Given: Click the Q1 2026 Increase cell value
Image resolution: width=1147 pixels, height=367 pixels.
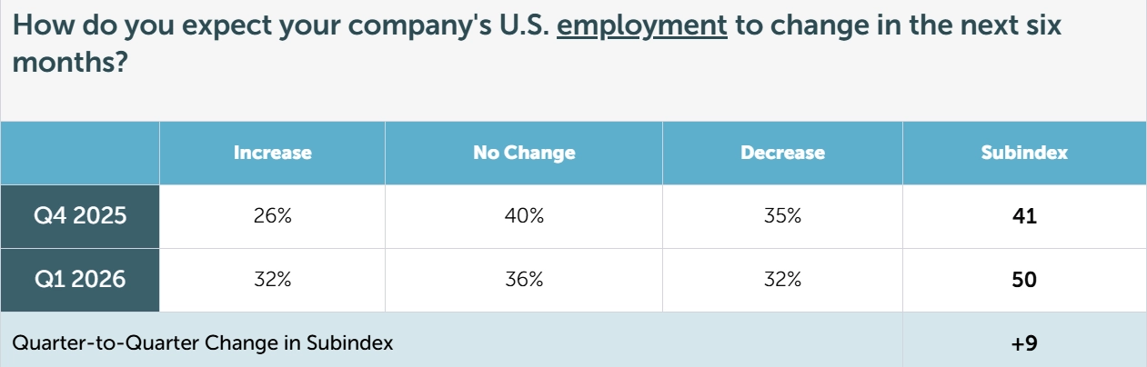Looking at the screenshot, I should point(273,280).
